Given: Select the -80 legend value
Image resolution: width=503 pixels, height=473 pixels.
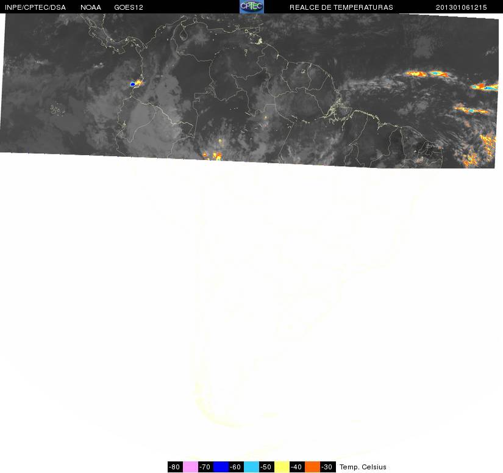Looking at the screenshot, I should pyautogui.click(x=175, y=467).
